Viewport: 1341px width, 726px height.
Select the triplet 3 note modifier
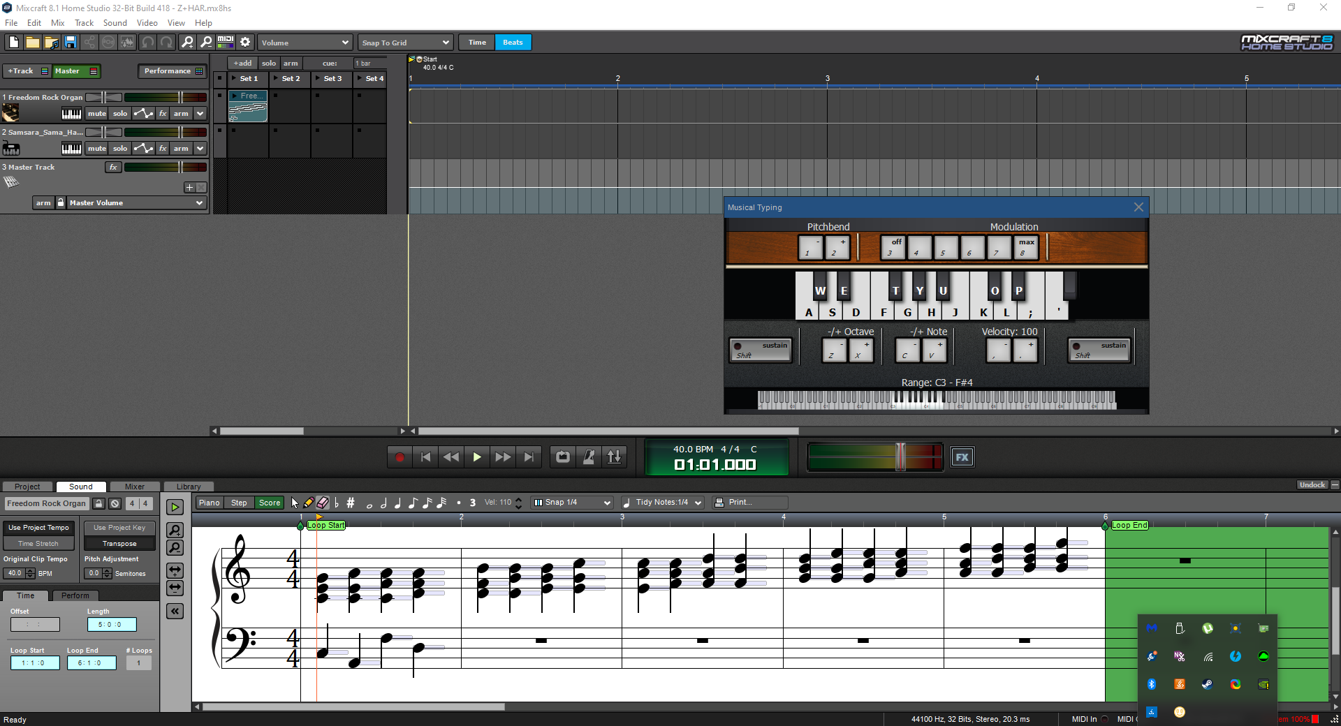point(473,503)
